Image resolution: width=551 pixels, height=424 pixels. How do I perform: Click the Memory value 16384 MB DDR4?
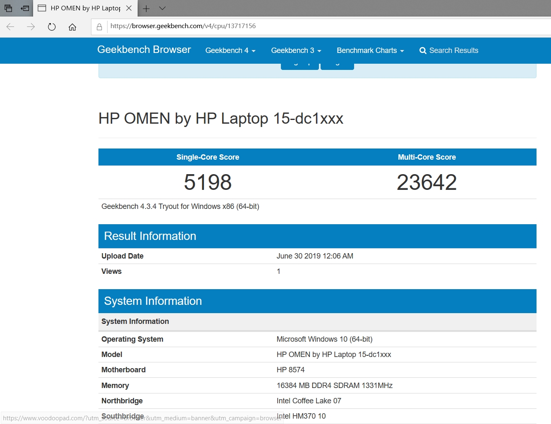pos(335,386)
